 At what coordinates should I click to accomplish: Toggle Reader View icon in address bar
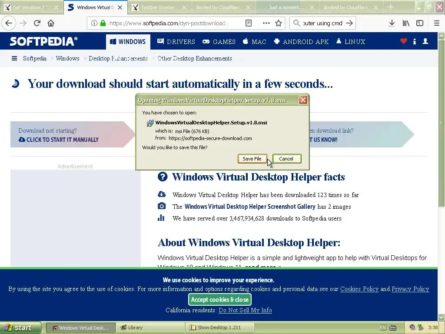249,23
